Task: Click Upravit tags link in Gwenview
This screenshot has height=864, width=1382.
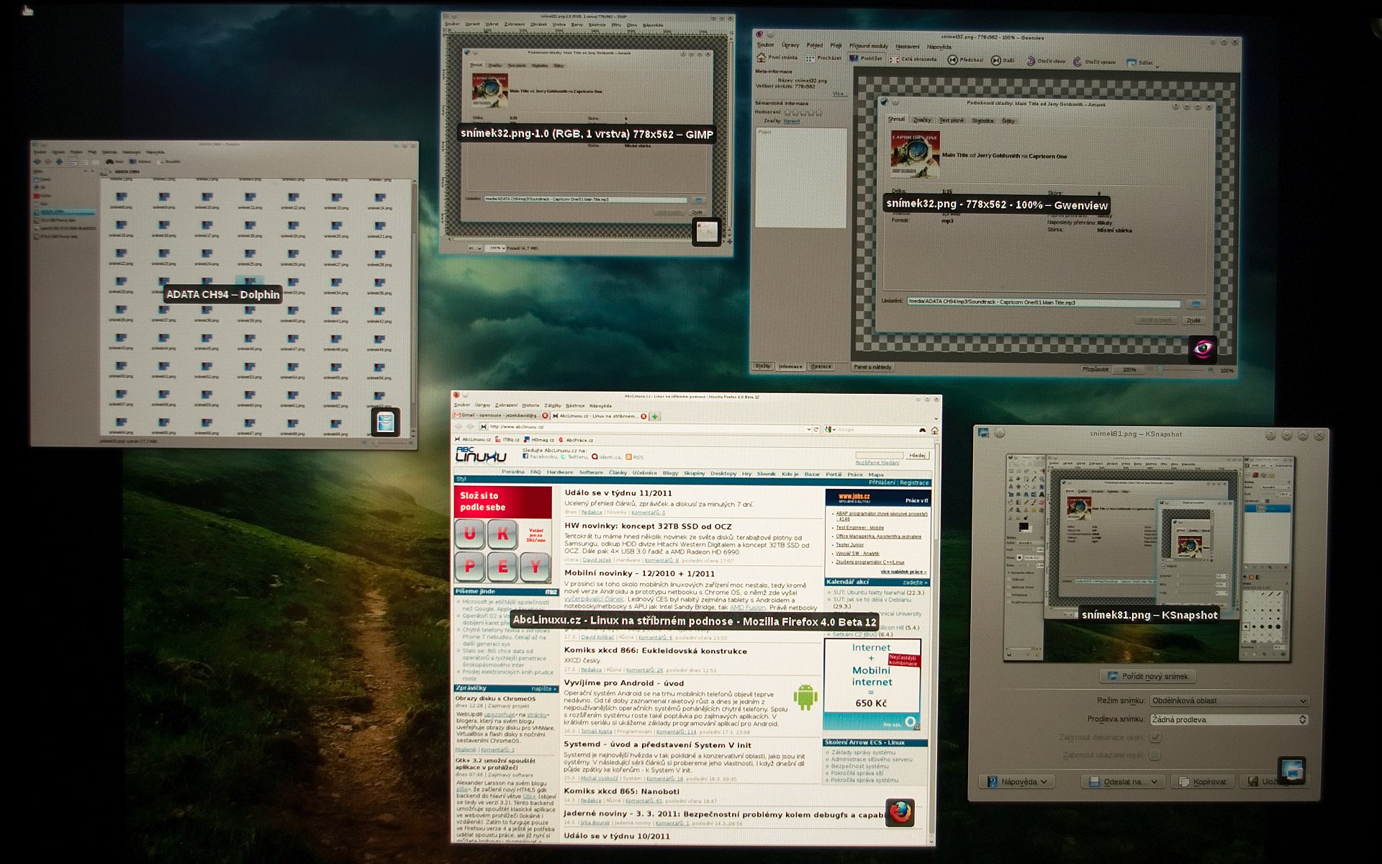Action: coord(791,121)
